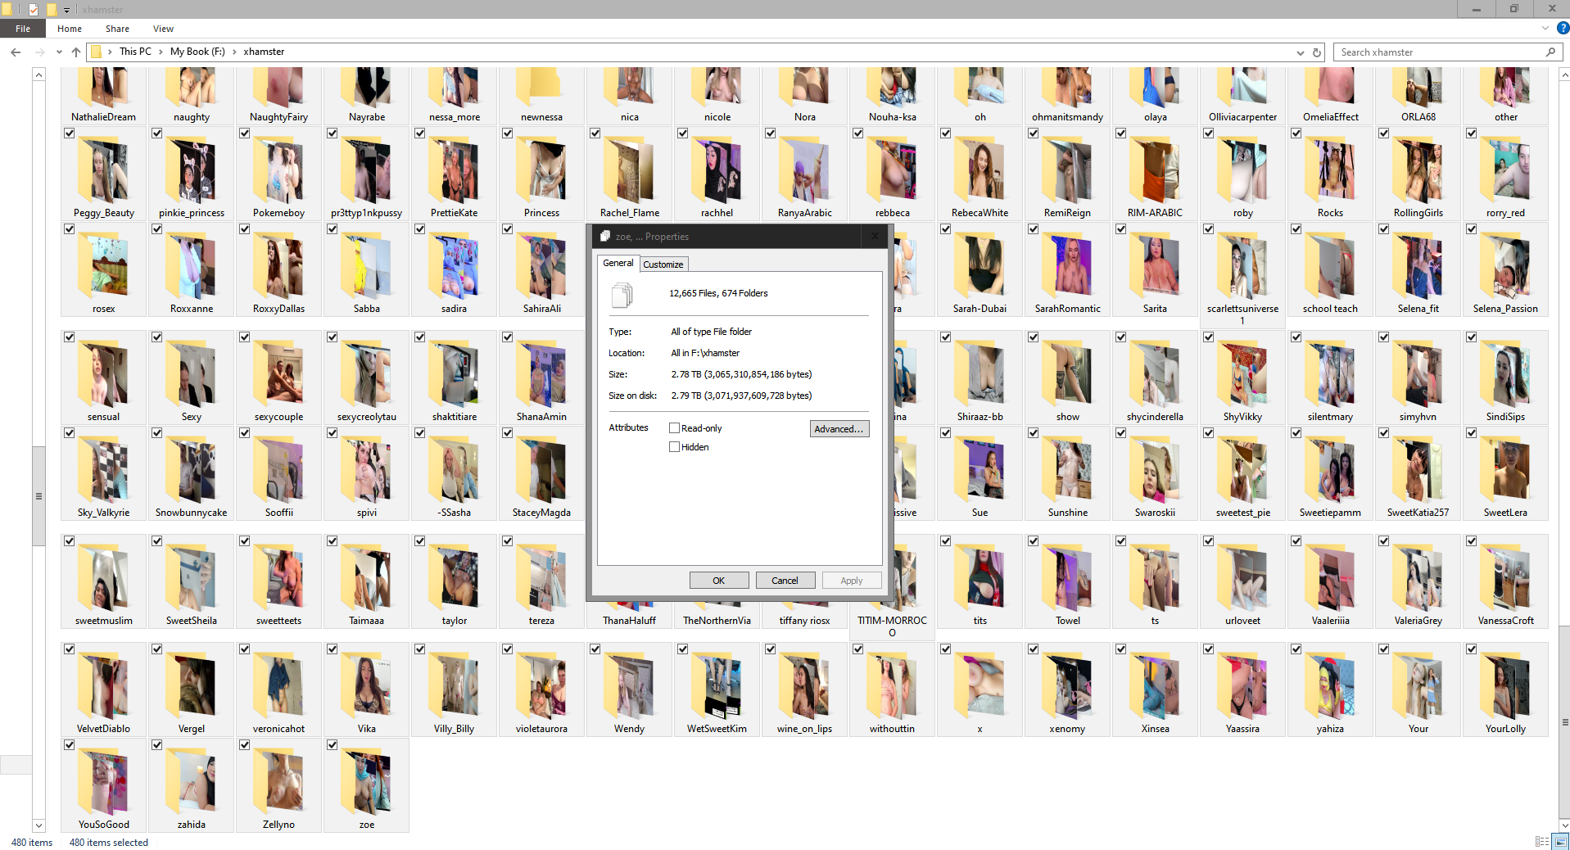Jump to This PC in address bar
Viewport: 1570px width, 850px height.
135,52
